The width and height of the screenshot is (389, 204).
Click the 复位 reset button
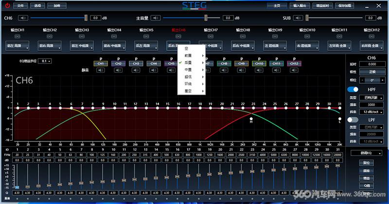click(x=367, y=163)
